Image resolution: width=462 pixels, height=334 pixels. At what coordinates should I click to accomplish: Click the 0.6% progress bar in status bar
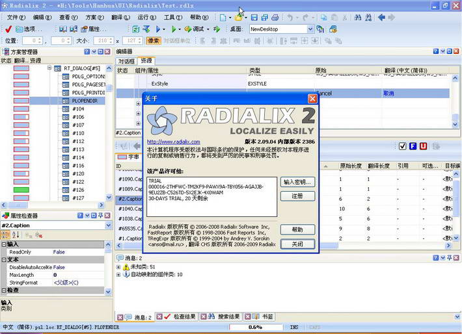coord(256,327)
